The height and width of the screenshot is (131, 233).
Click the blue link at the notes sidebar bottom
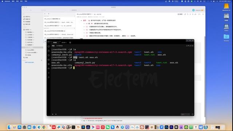(29, 62)
